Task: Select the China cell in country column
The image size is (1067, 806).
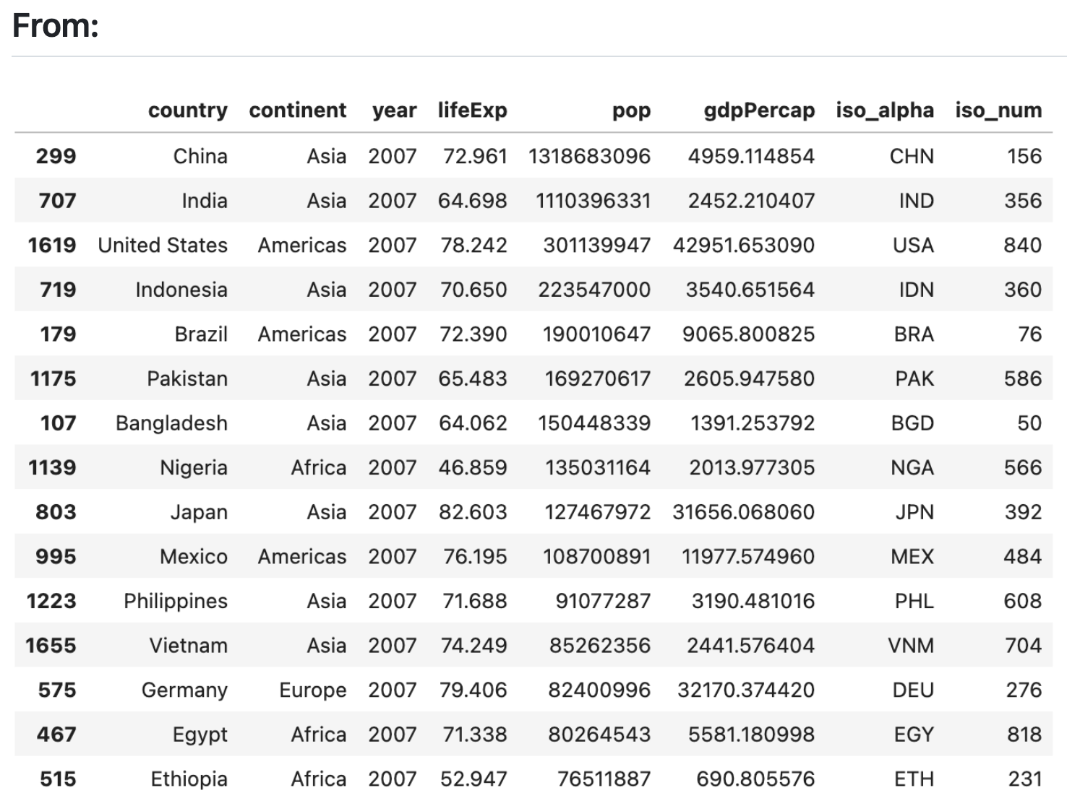Action: click(x=200, y=156)
